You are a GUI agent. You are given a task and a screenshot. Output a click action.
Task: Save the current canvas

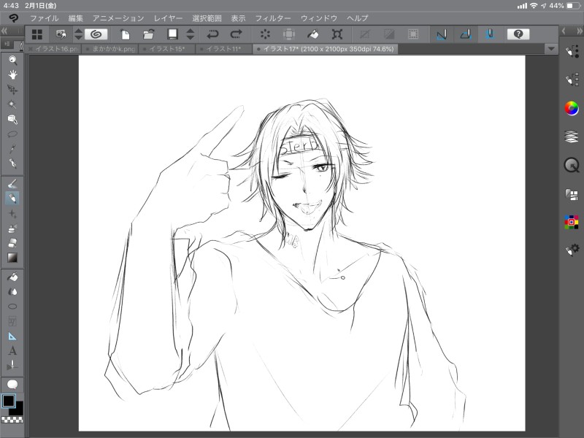(x=172, y=34)
